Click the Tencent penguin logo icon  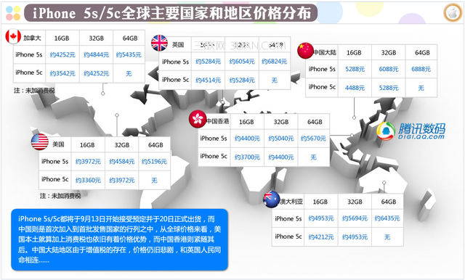pos(386,131)
